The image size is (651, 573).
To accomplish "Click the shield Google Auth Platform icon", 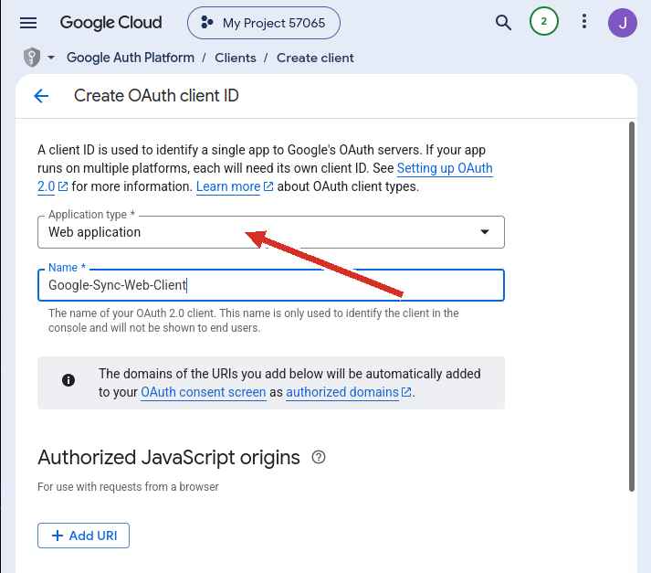I will tap(32, 58).
